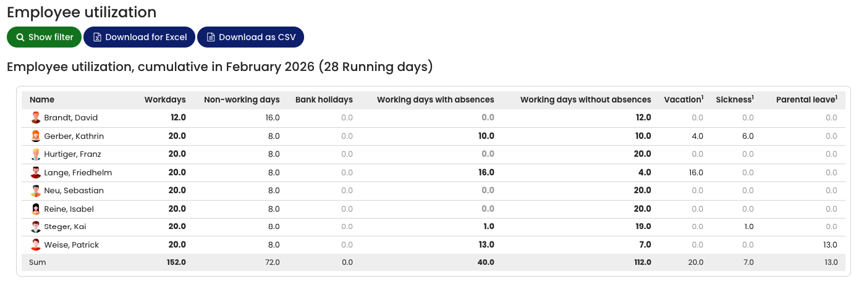
Task: Click Patrick Weise's avatar icon
Action: pyautogui.click(x=36, y=245)
